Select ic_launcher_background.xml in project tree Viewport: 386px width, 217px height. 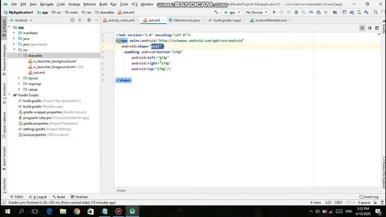[x=55, y=61]
